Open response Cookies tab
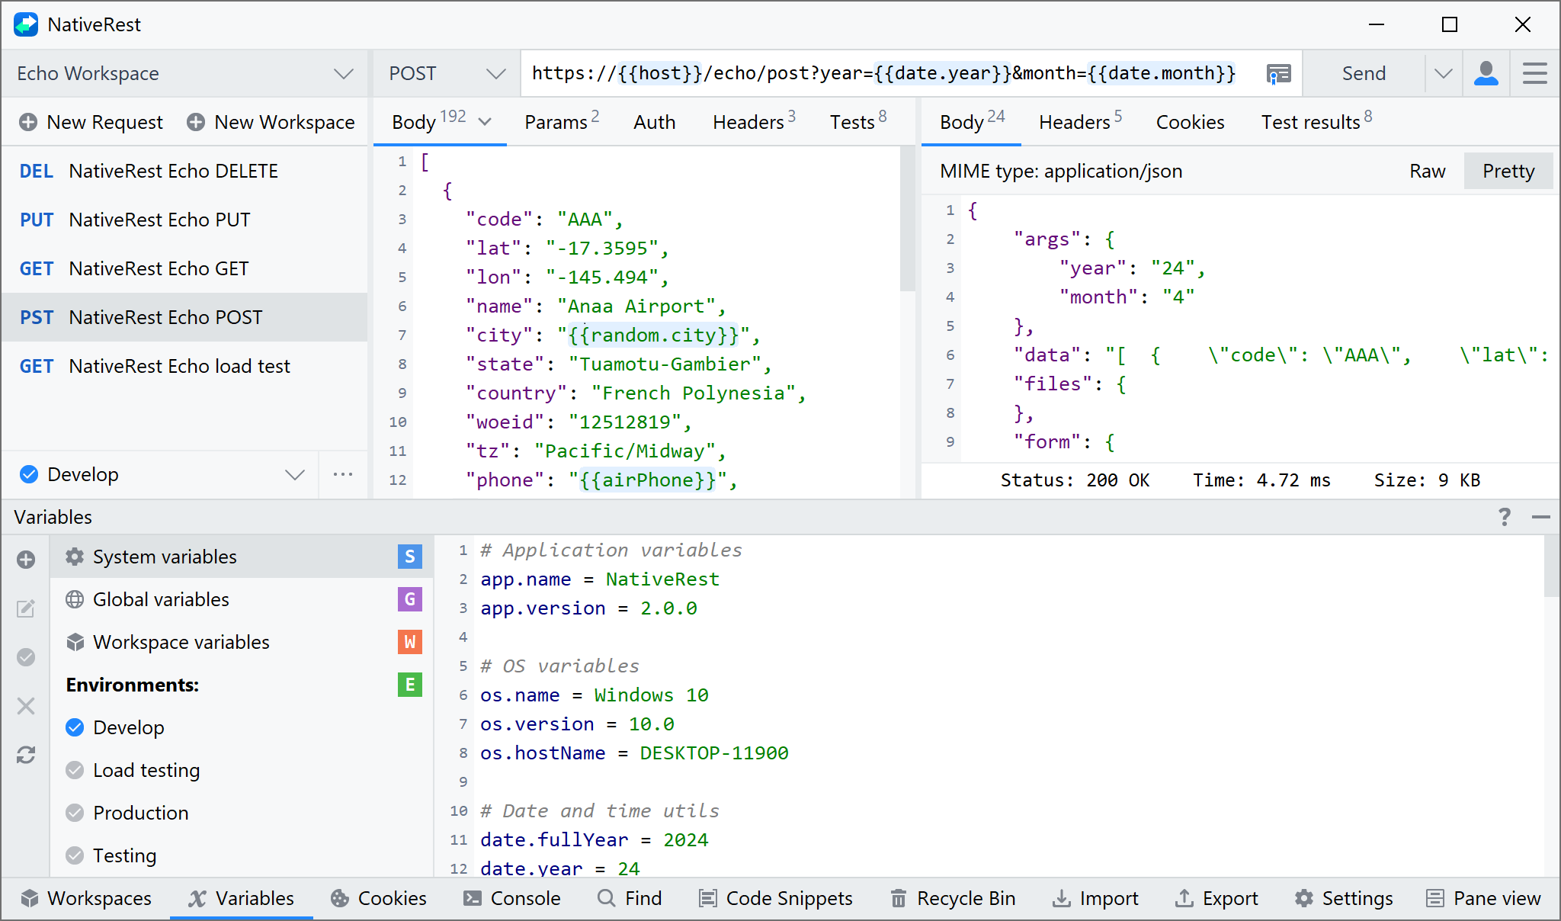The height and width of the screenshot is (921, 1561). tap(1190, 122)
